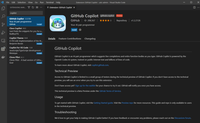The width and height of the screenshot is (200, 123).
Task: Click the v1.2.2126 version label
Action: 136,20
